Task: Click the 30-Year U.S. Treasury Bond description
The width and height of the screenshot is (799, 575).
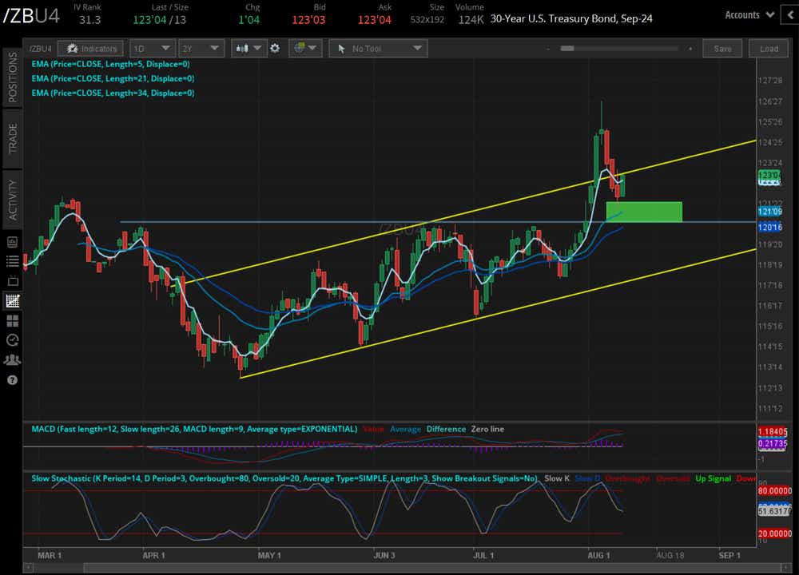Action: 571,19
